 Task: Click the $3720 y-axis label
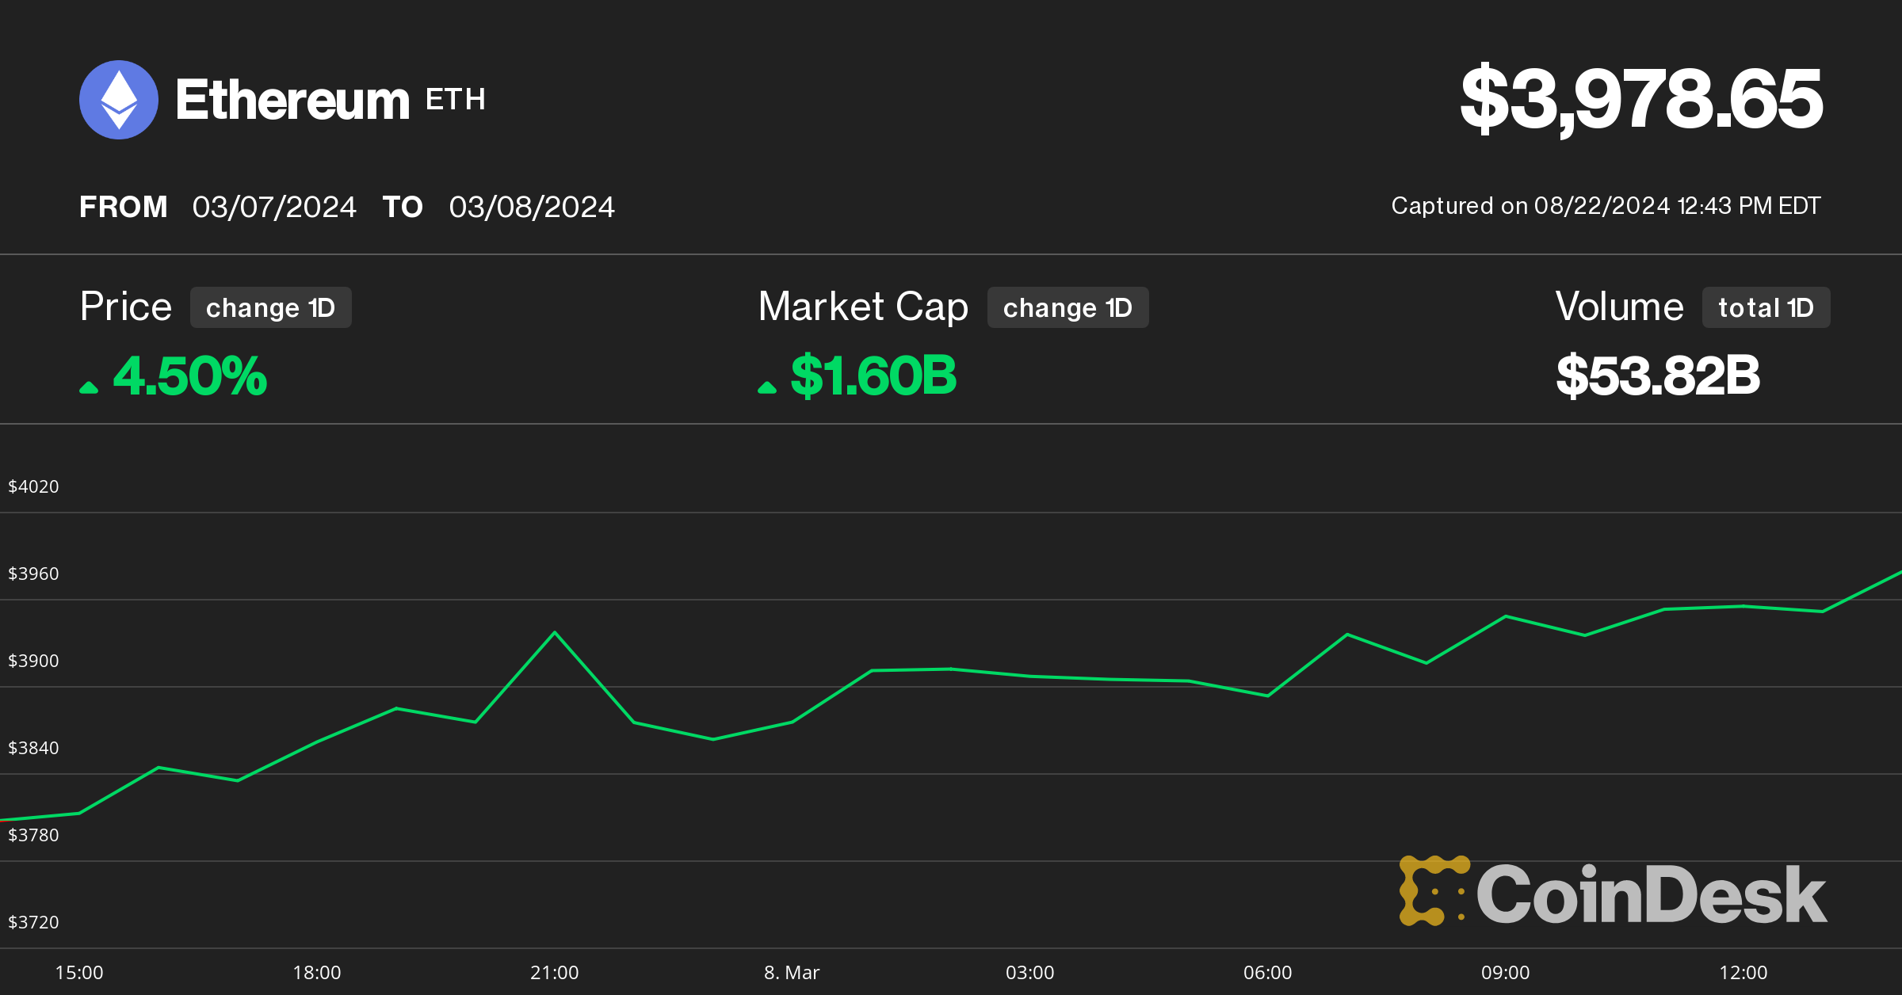(x=33, y=922)
